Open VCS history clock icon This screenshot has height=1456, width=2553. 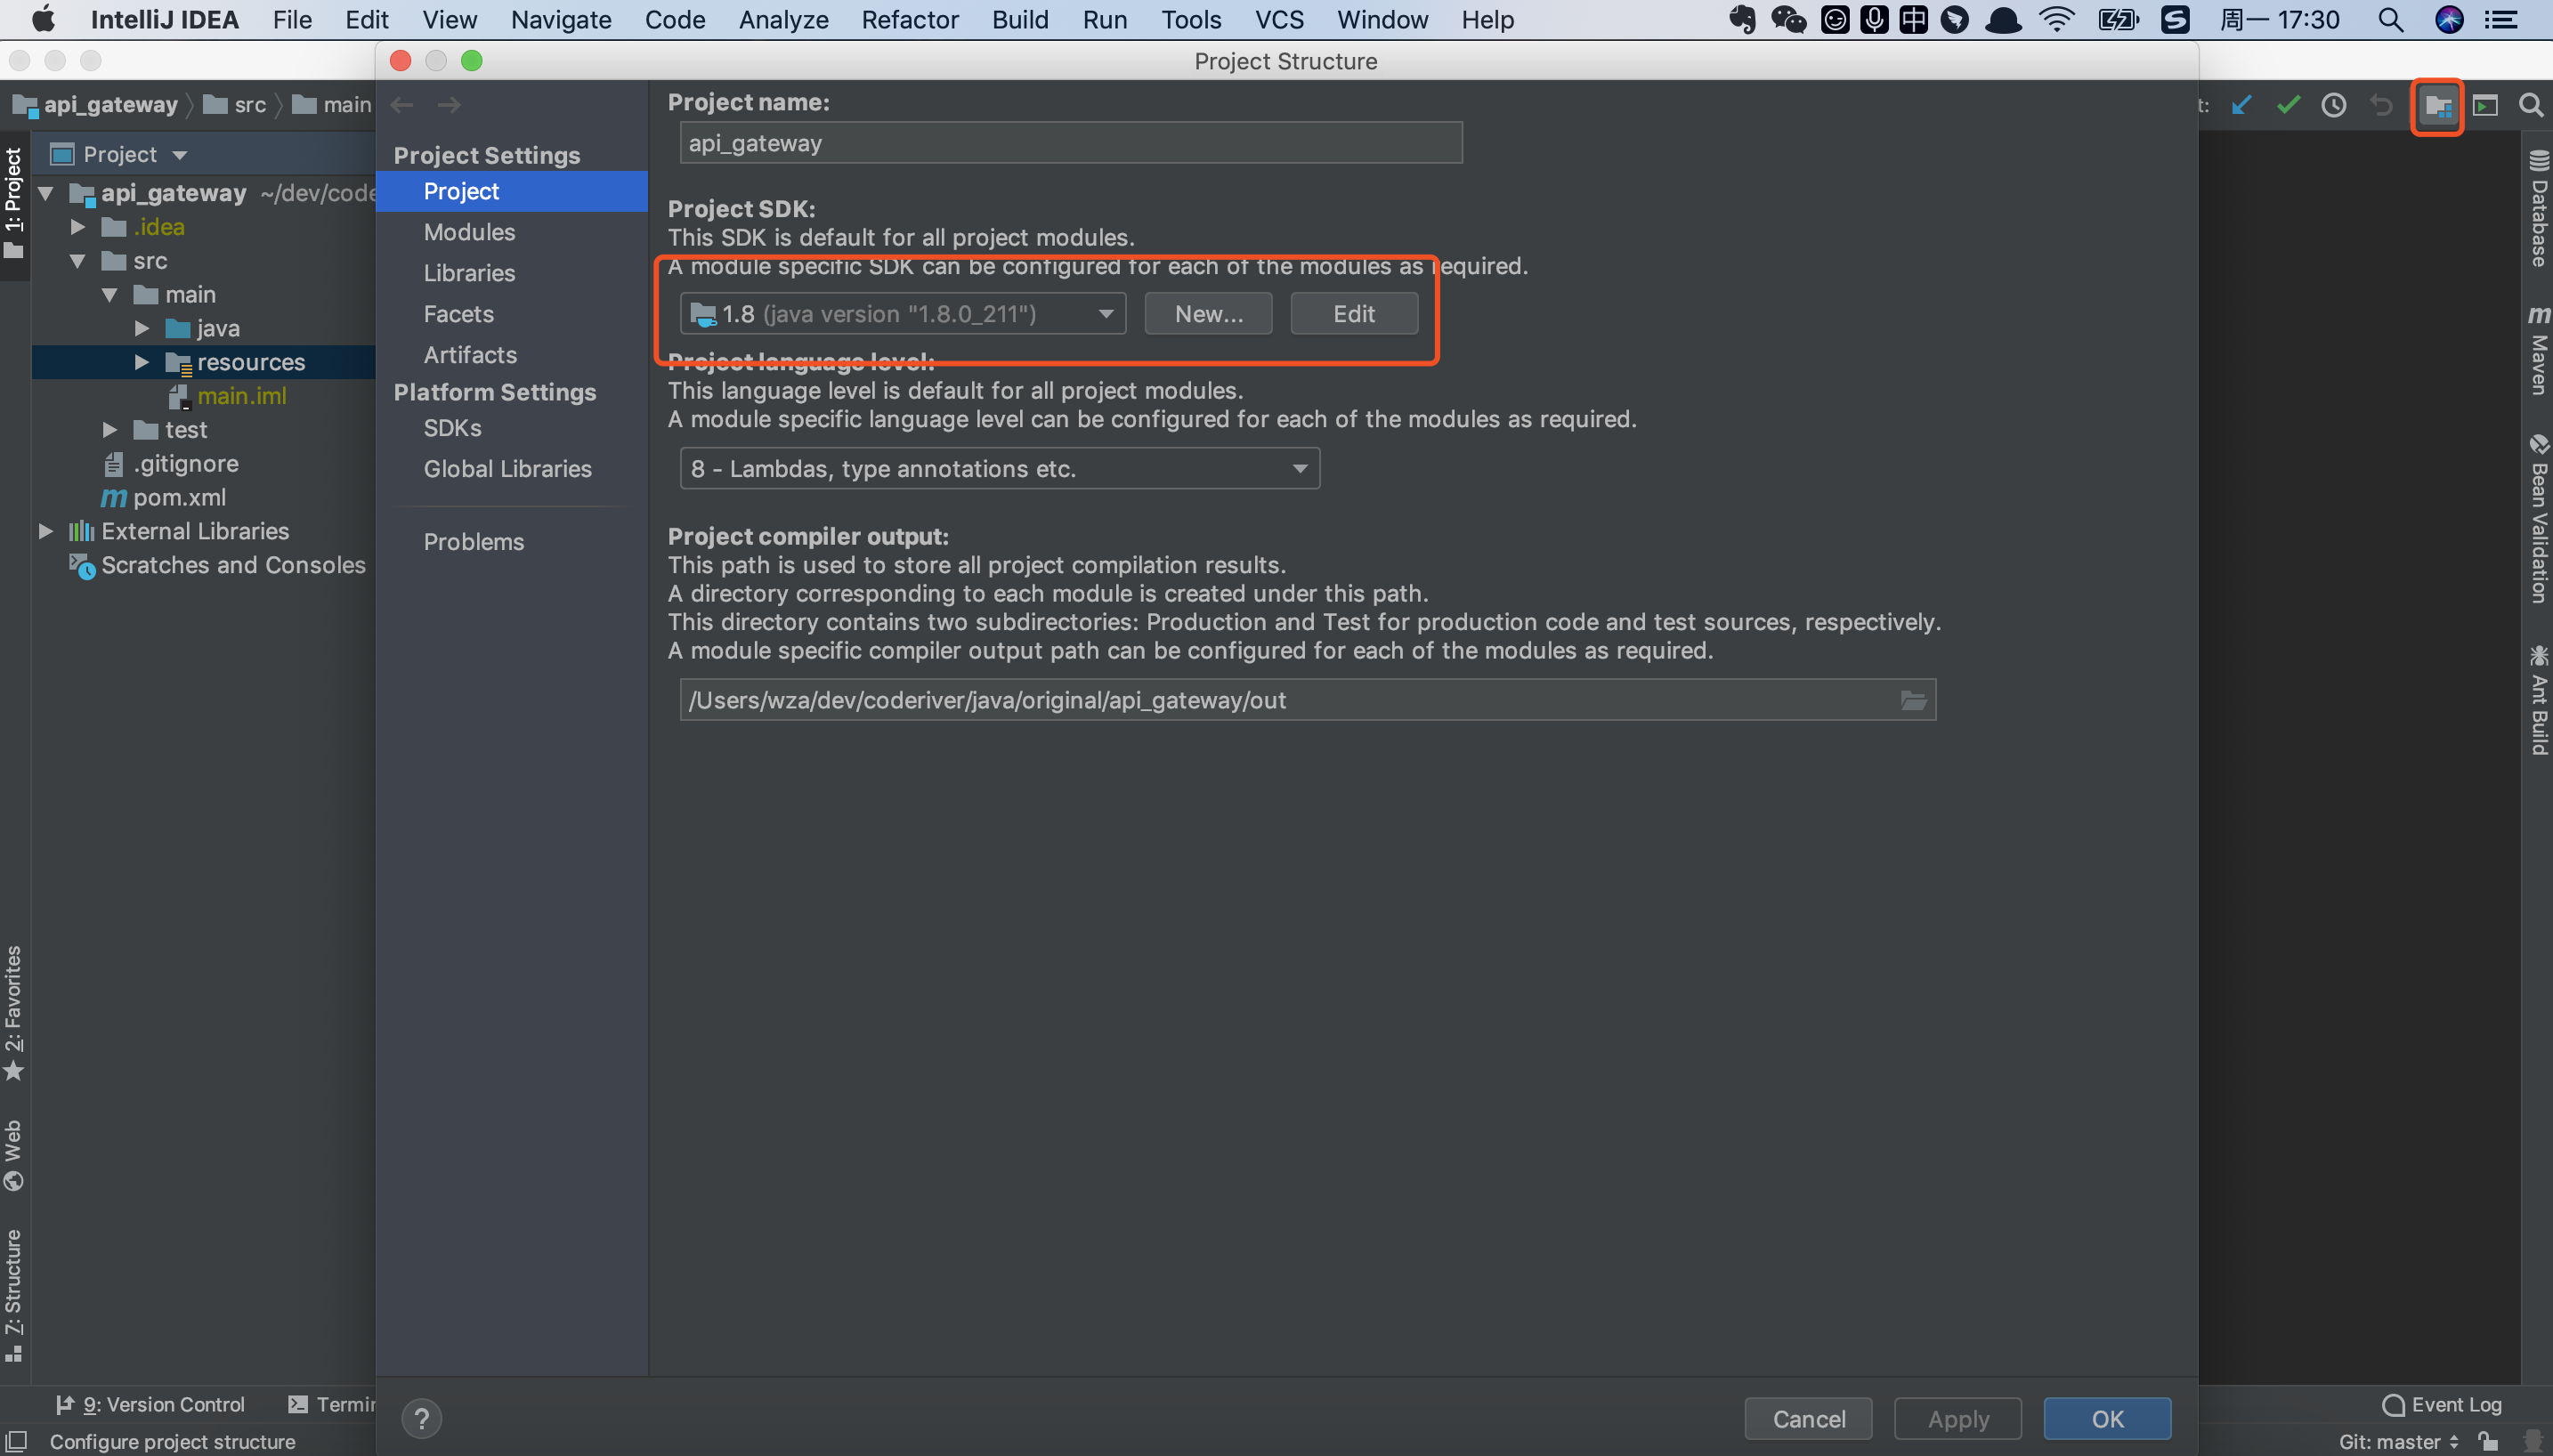pyautogui.click(x=2334, y=106)
